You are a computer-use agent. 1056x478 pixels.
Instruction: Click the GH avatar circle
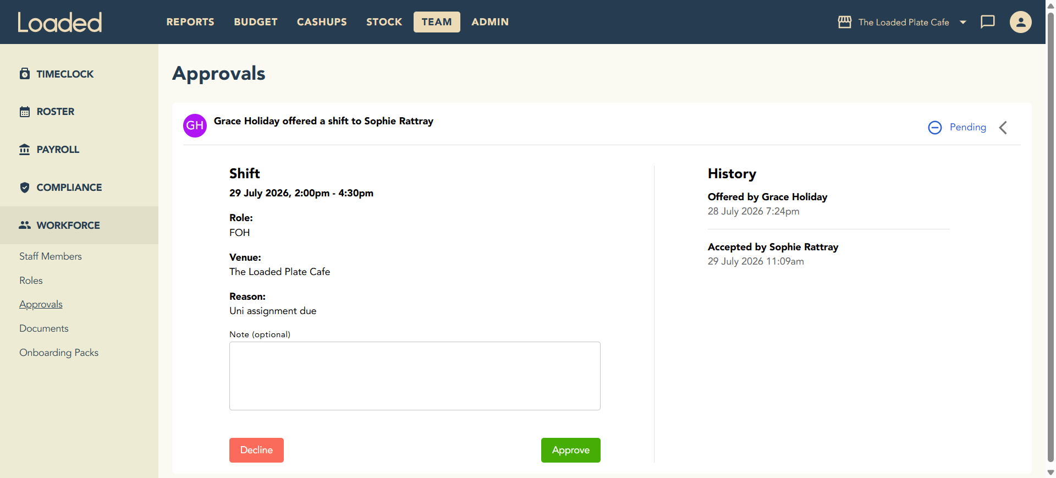pyautogui.click(x=195, y=125)
